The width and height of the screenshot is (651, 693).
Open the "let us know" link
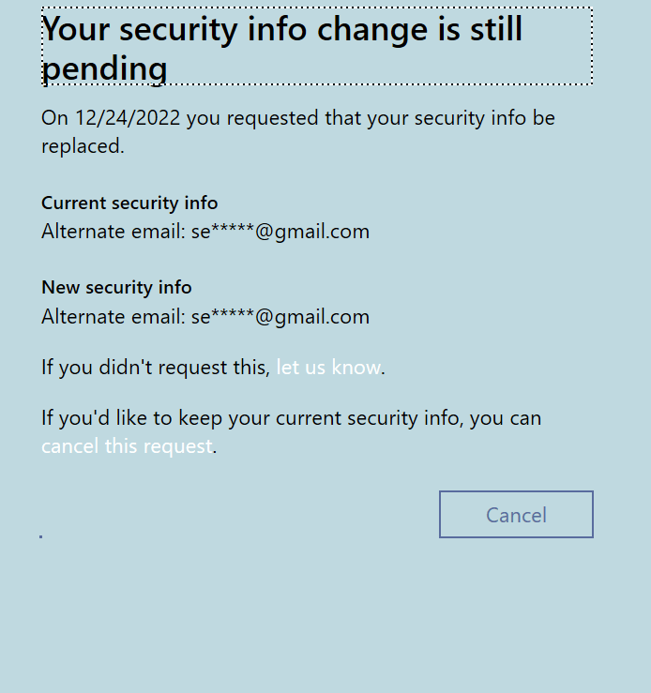click(328, 368)
